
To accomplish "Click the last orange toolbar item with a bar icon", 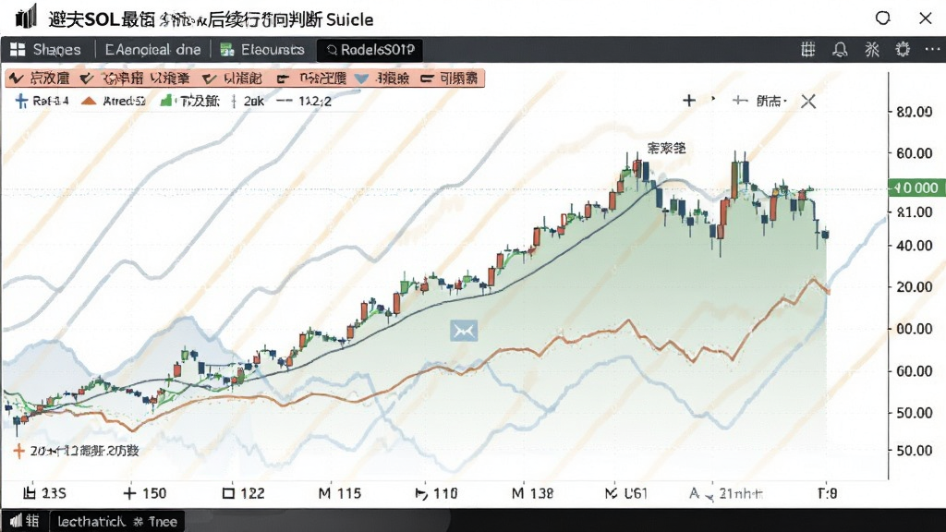I will [x=450, y=79].
